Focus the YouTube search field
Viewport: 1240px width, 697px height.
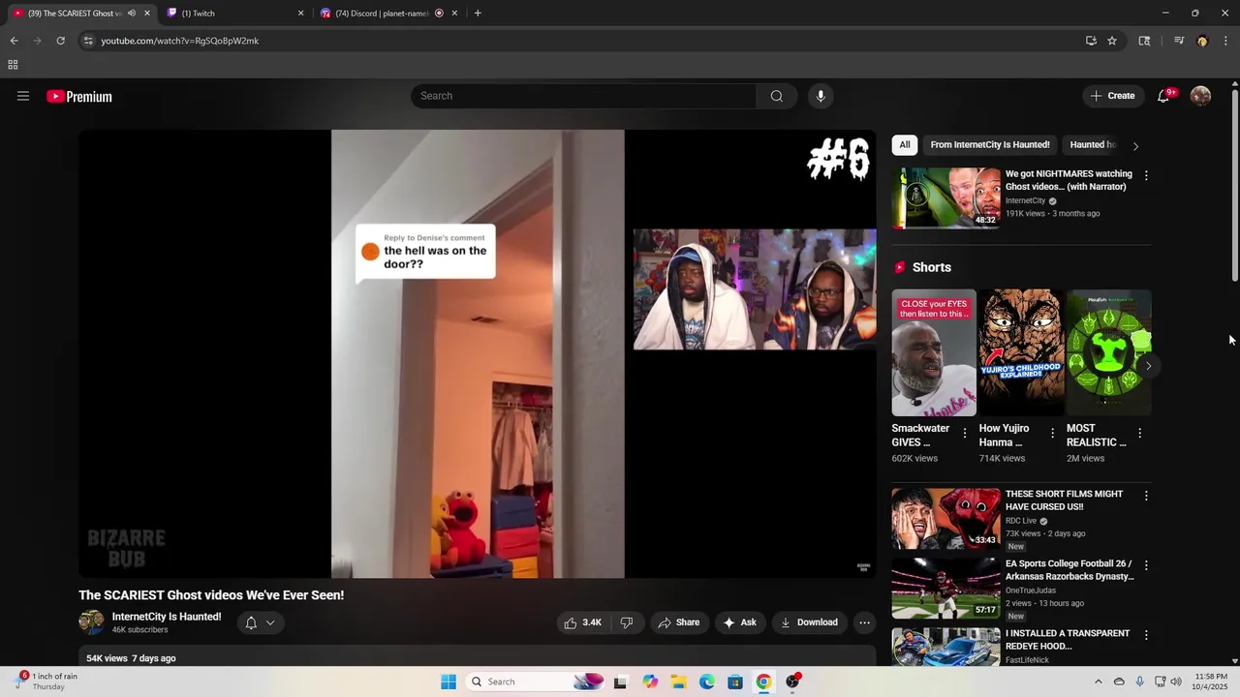pos(584,96)
